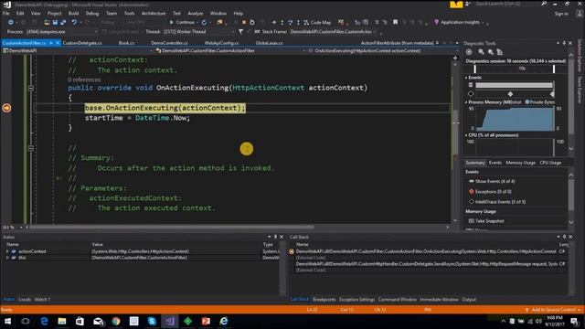Viewport: 585px width, 329px height.
Task: Open the CustomDelegate.cs editor tab
Action: pos(82,43)
